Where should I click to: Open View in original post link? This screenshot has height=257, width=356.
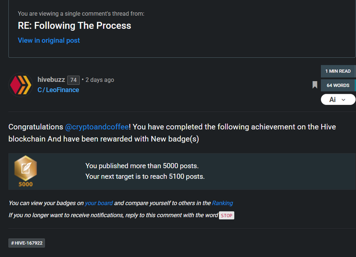pos(49,40)
